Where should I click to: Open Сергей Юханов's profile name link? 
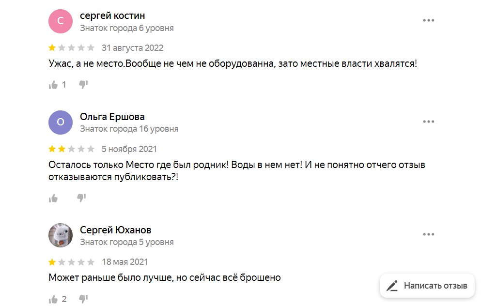click(116, 229)
